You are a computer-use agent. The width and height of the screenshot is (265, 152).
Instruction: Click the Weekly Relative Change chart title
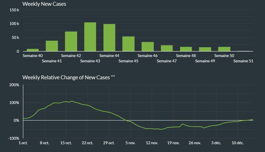pyautogui.click(x=68, y=77)
